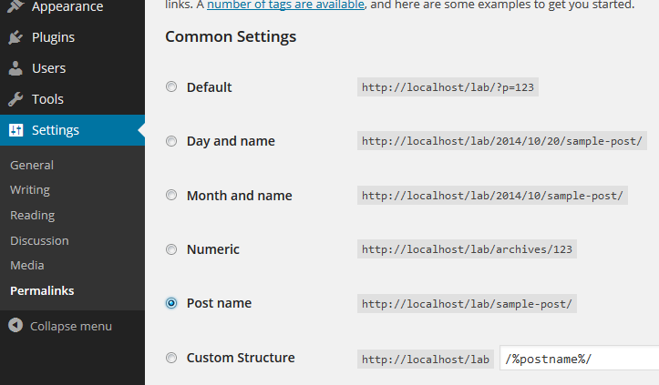This screenshot has height=385, width=659.
Task: Open the Writing settings submenu item
Action: (30, 190)
